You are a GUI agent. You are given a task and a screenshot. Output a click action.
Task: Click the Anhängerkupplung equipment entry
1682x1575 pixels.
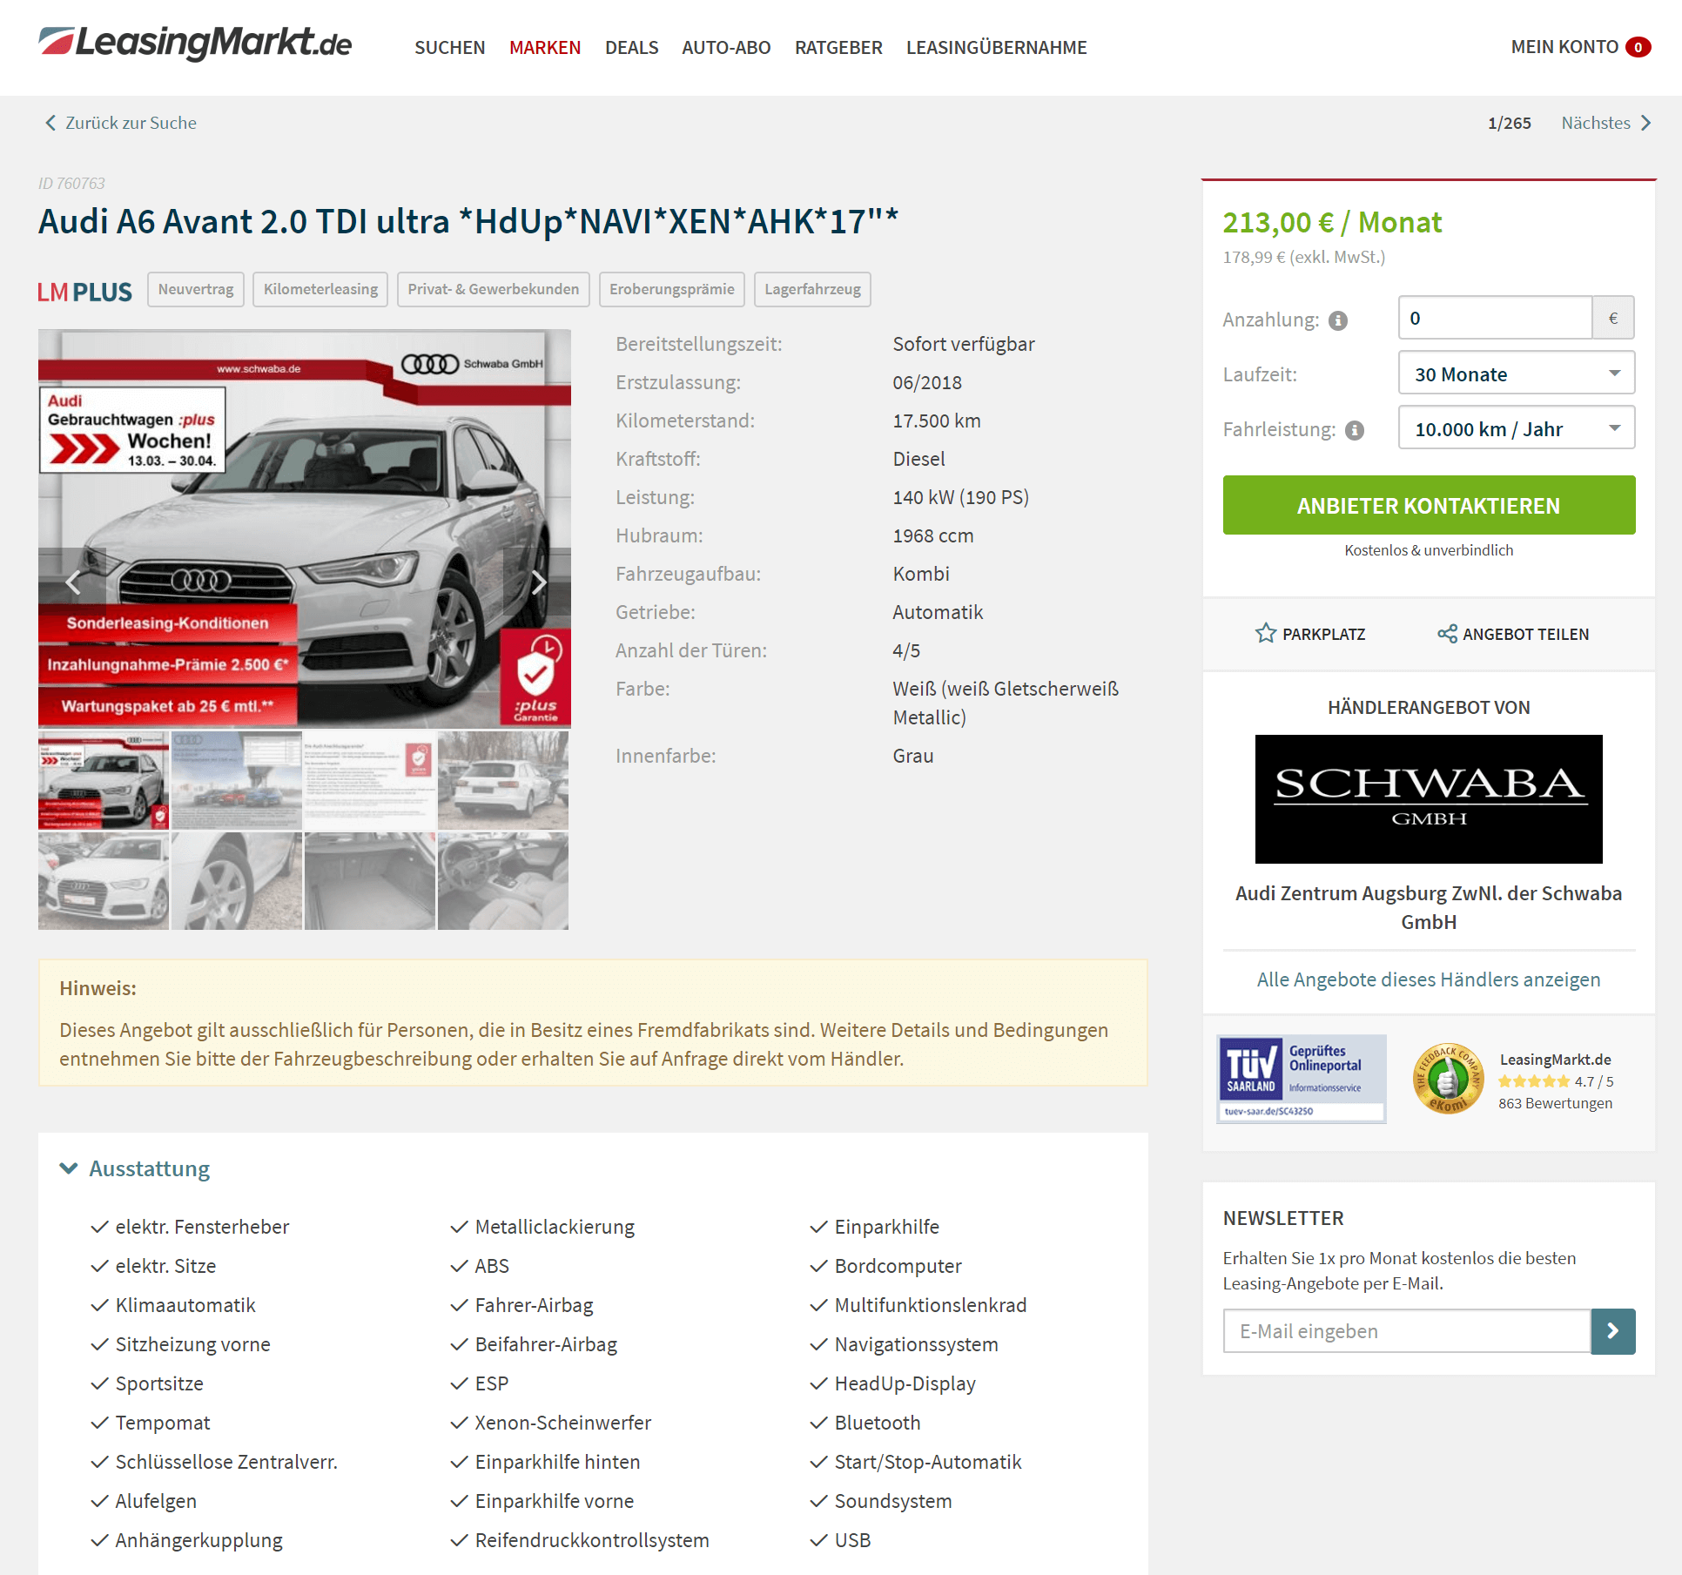[x=198, y=1540]
